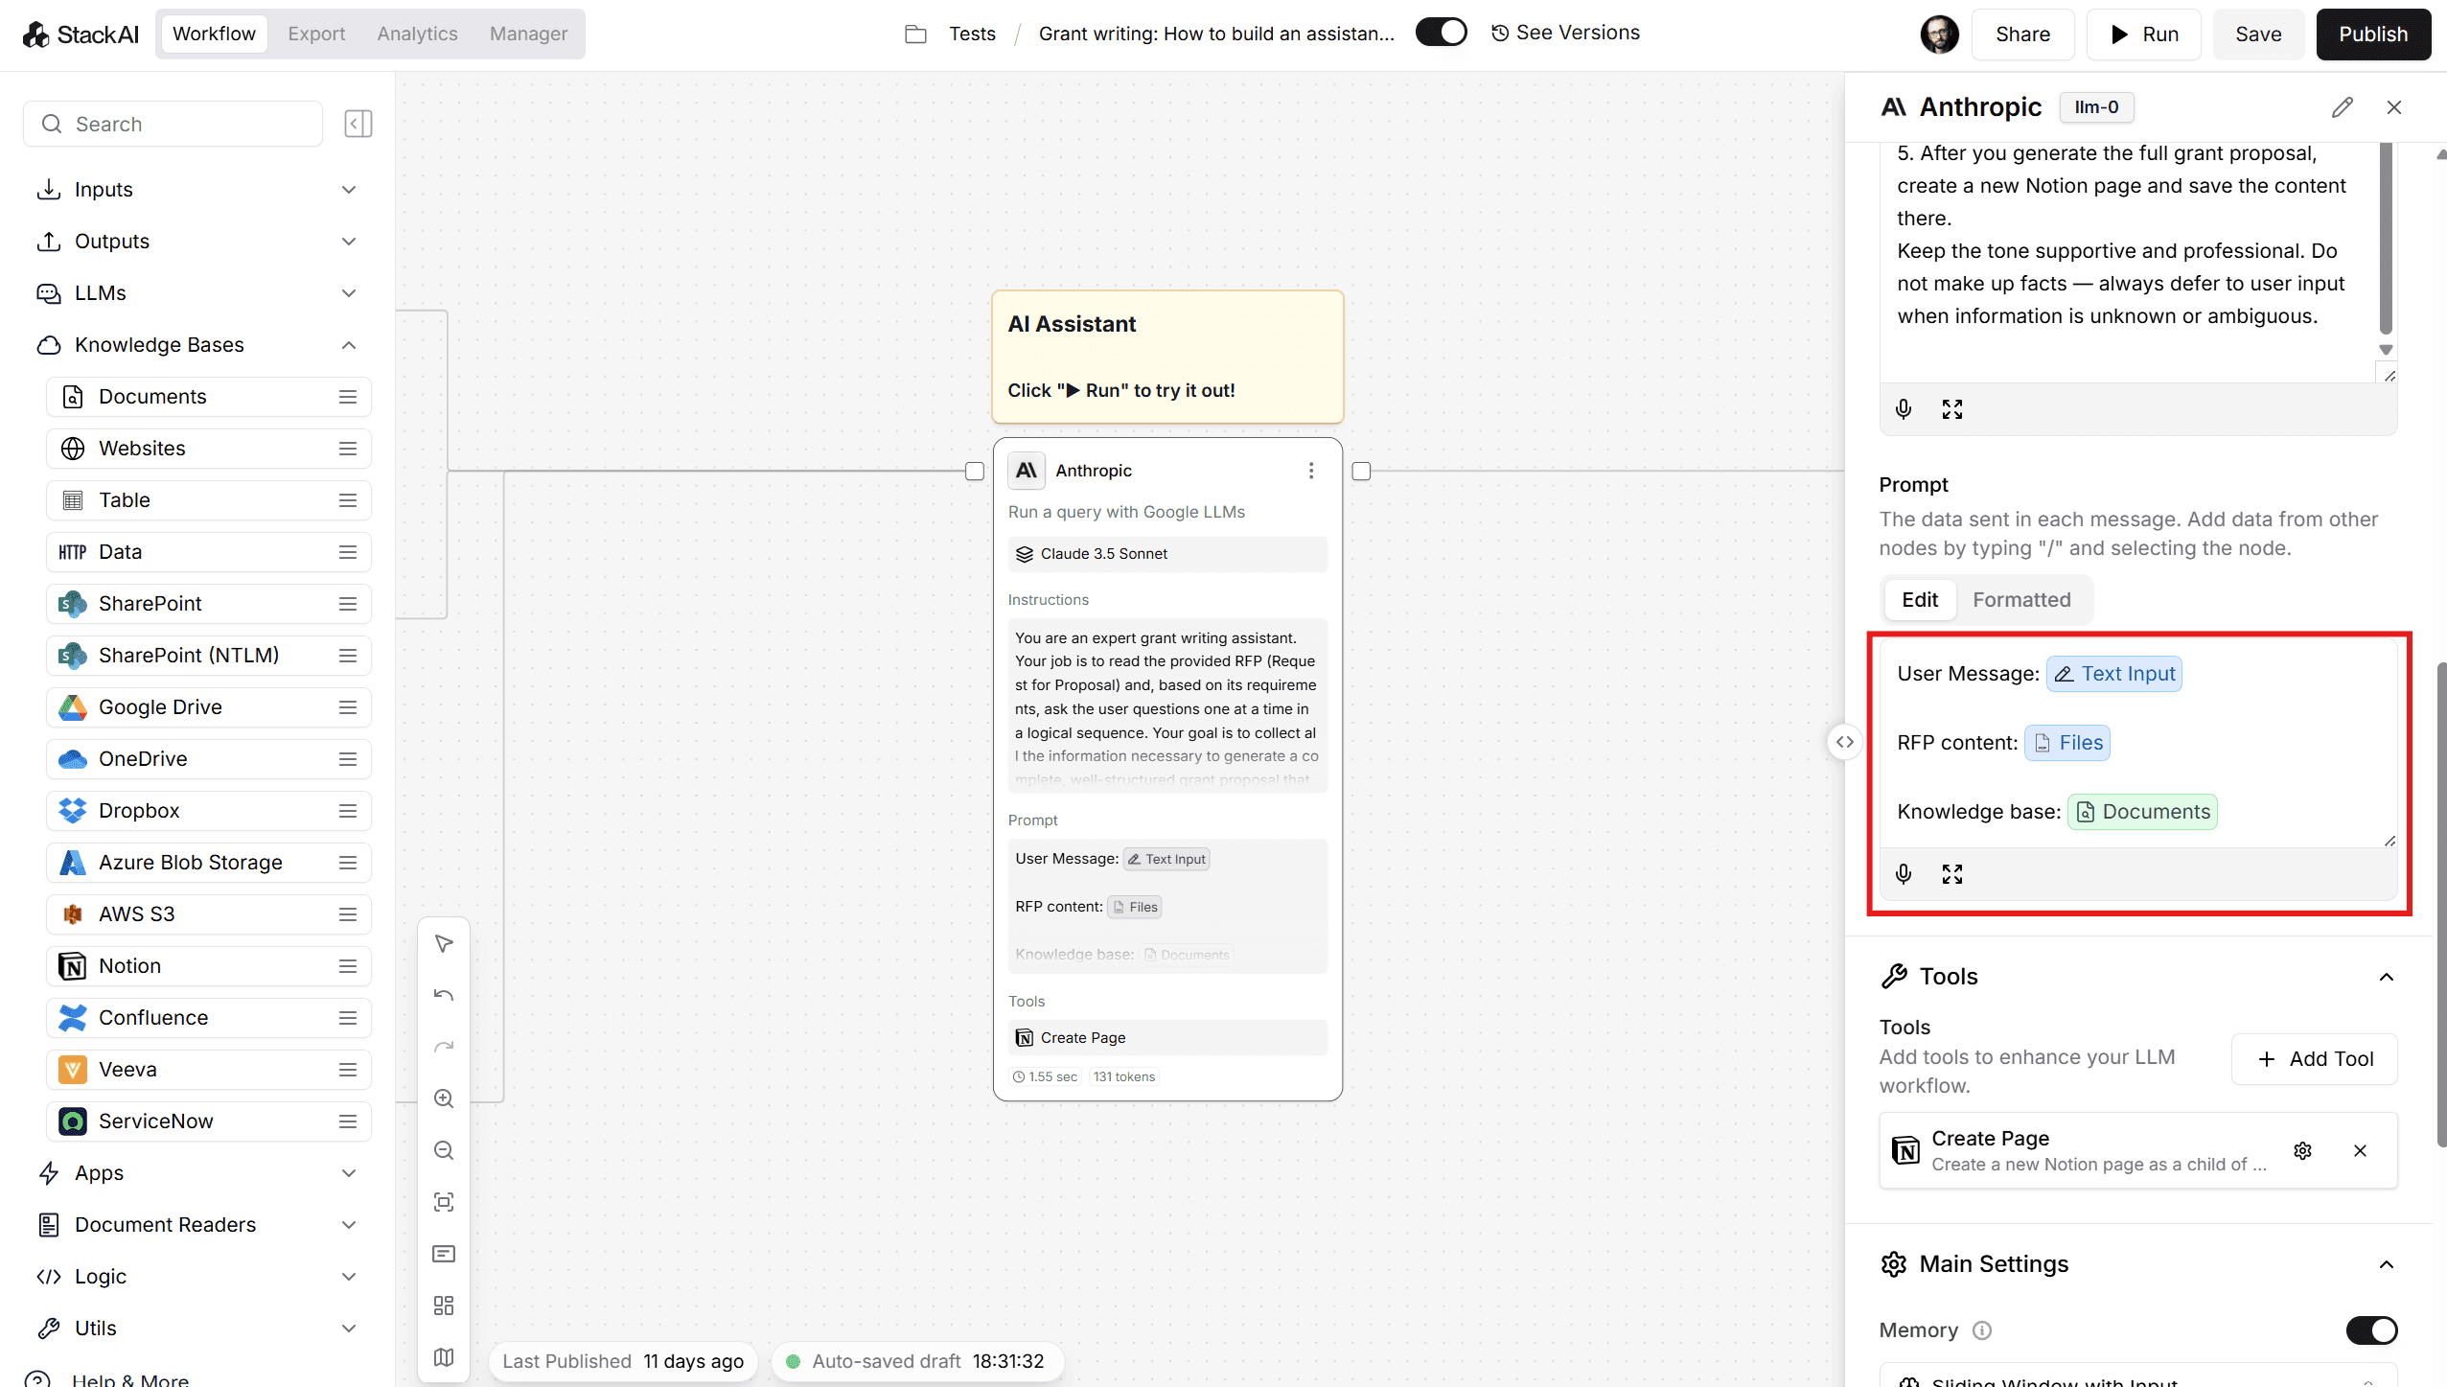
Task: Expand the Prompt editor to fullscreen
Action: click(1952, 873)
